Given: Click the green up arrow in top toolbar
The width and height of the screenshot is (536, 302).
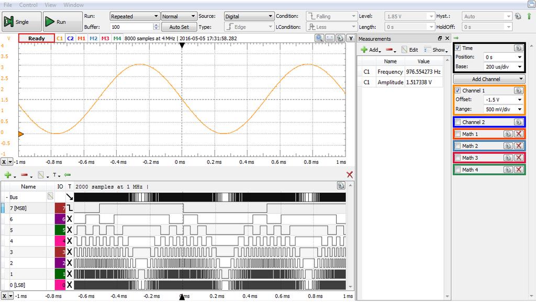Looking at the screenshot, I should (x=529, y=16).
